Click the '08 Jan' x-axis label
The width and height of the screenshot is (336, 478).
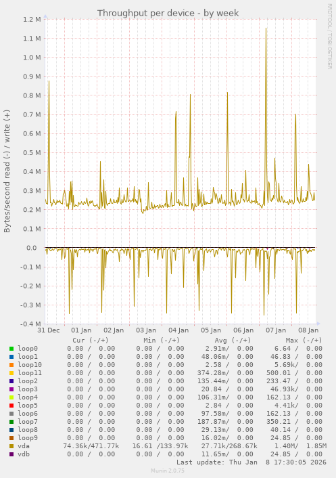click(x=308, y=330)
